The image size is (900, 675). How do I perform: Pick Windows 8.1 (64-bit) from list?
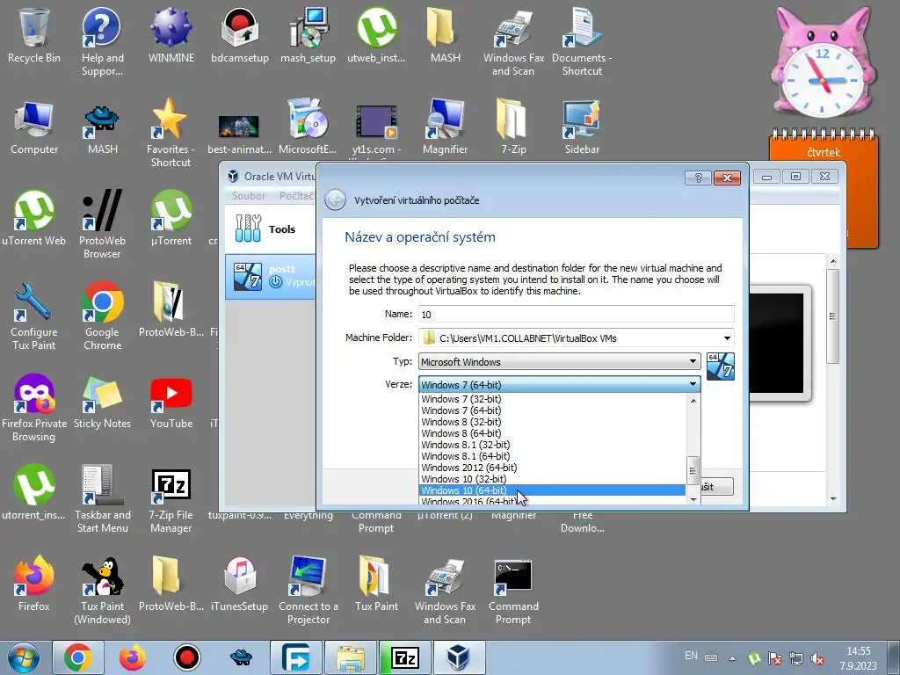coord(552,456)
